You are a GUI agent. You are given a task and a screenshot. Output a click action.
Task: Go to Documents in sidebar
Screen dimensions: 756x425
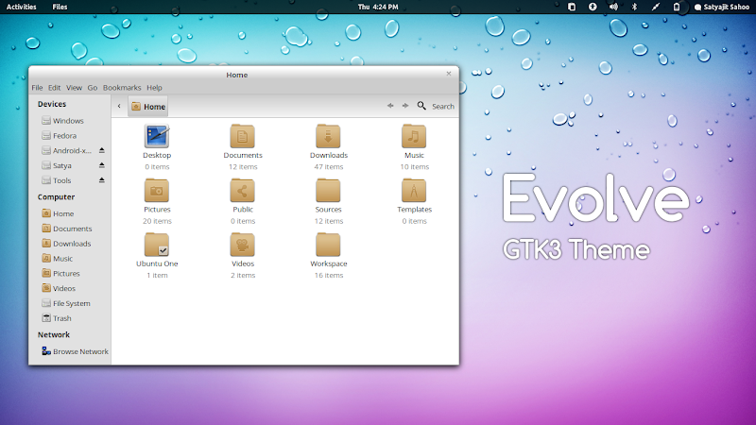click(67, 229)
